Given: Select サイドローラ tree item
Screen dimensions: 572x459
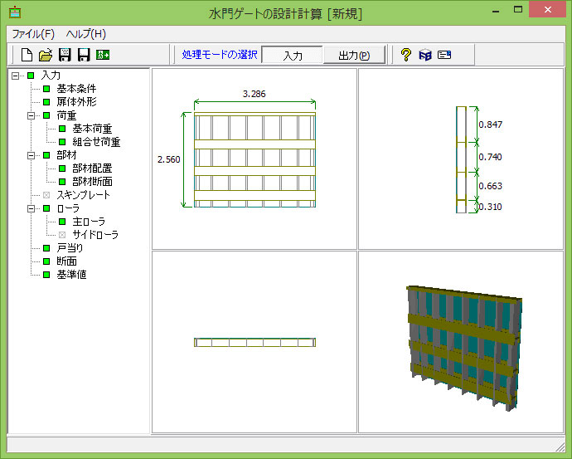Looking at the screenshot, I should click(x=95, y=235).
